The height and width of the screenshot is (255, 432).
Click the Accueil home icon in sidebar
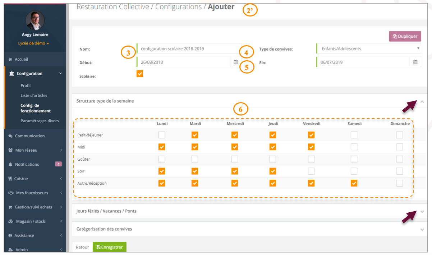pos(11,59)
